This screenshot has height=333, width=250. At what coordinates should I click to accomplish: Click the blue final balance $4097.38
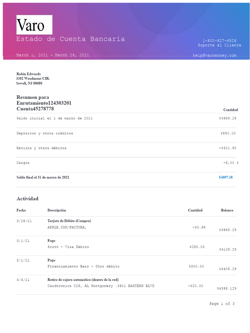226,177
